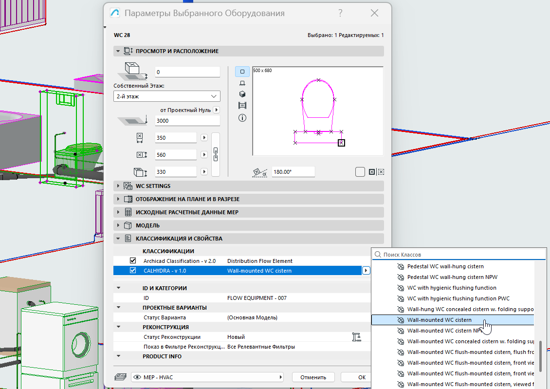Uncheck the CALHYDRA - v 1.0 checkbox

[132, 270]
